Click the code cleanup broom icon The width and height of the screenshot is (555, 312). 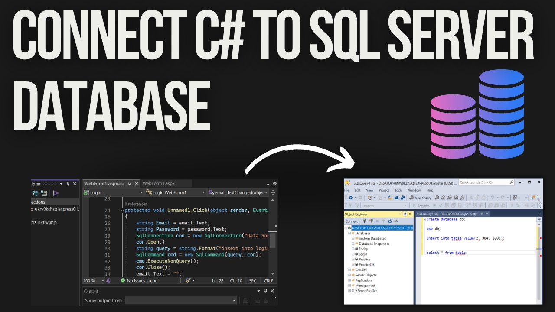click(189, 281)
